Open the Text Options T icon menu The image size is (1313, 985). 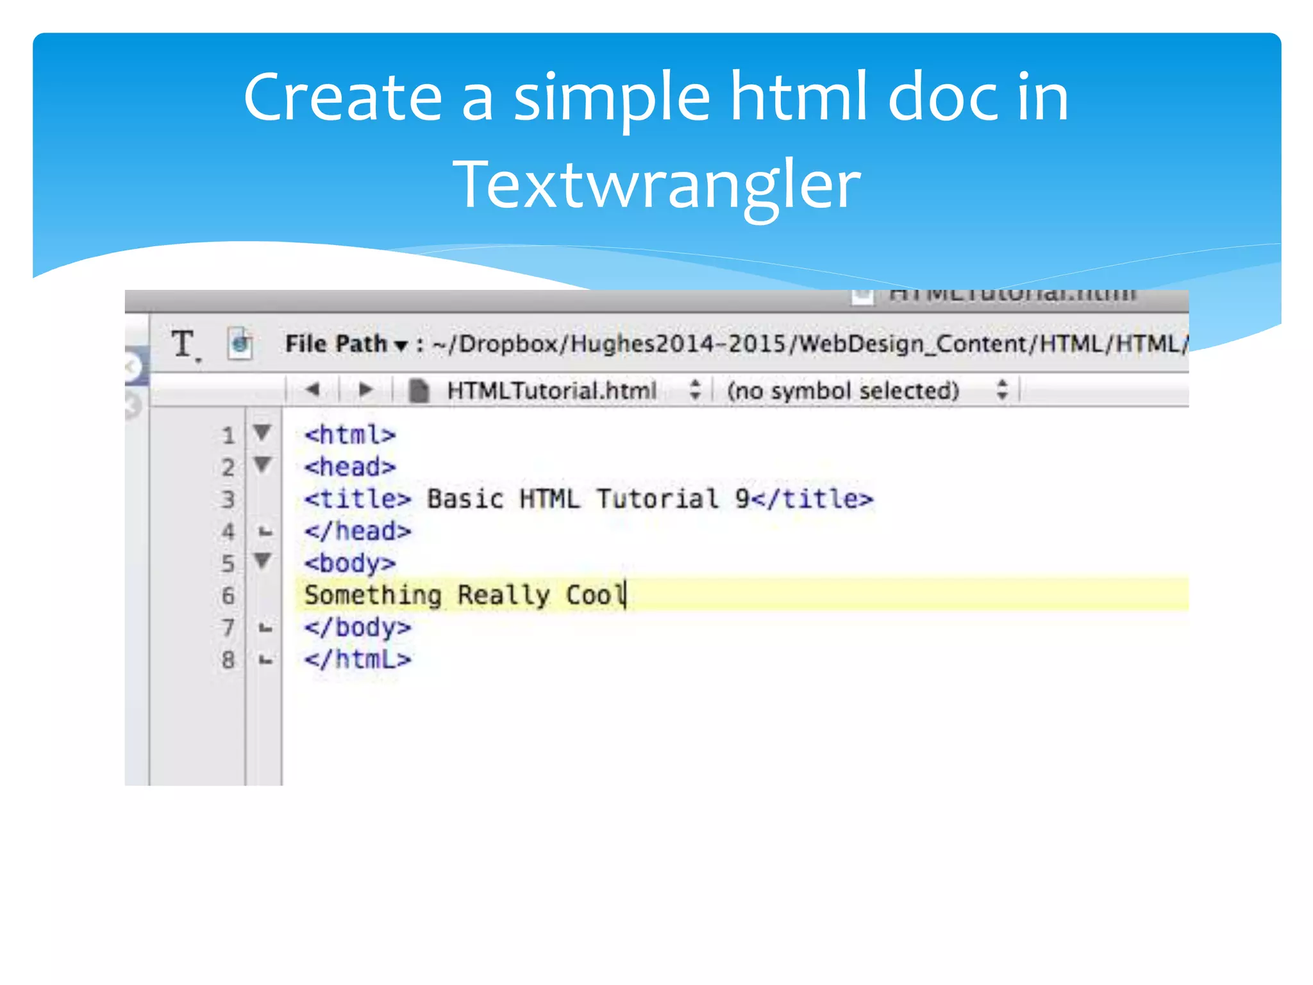pyautogui.click(x=183, y=344)
